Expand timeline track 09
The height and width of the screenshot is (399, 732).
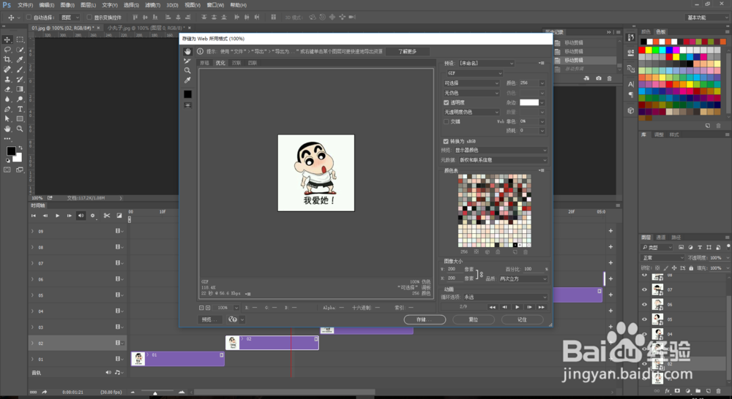pos(32,231)
